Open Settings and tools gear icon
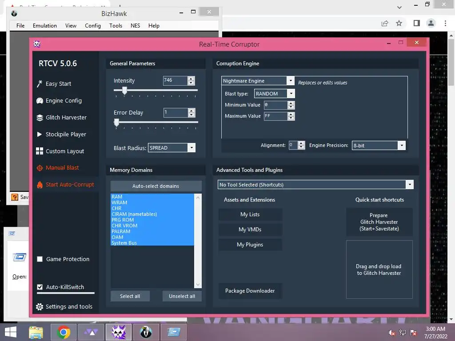This screenshot has width=455, height=341. 40,307
